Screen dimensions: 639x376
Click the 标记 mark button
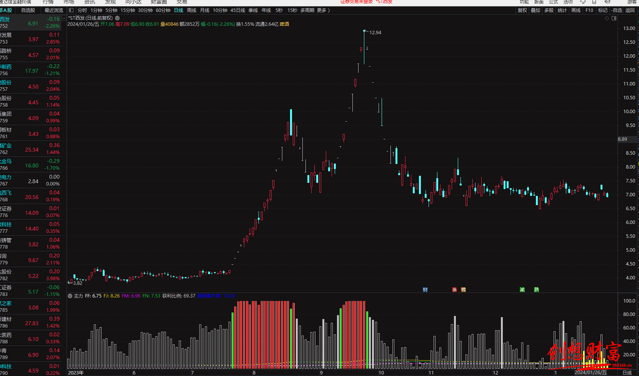tap(603, 10)
